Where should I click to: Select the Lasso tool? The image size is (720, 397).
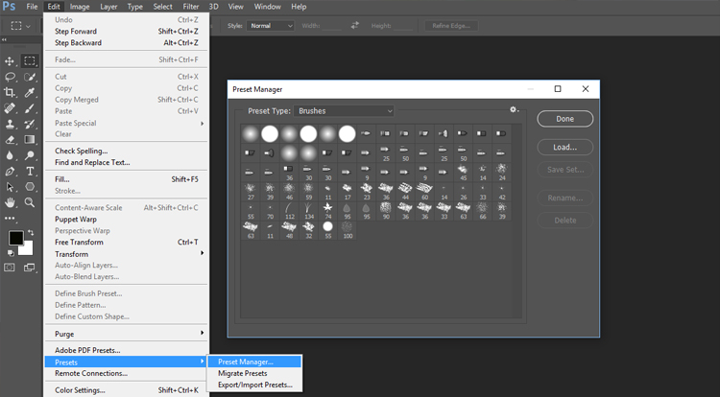[x=10, y=77]
